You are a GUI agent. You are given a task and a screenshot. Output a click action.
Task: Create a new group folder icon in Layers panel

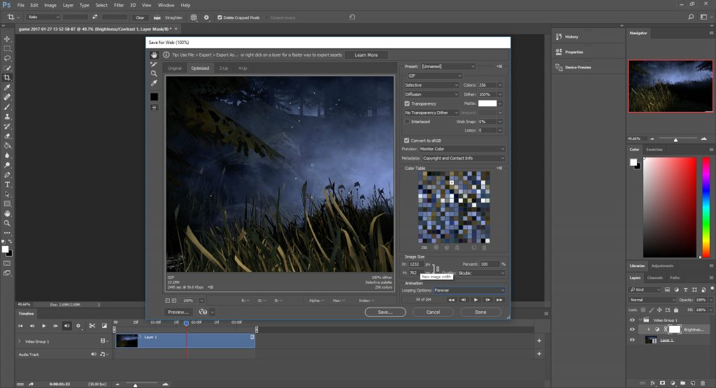point(682,383)
